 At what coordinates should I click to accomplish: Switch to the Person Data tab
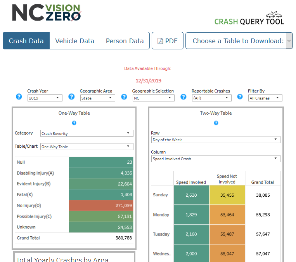point(125,41)
